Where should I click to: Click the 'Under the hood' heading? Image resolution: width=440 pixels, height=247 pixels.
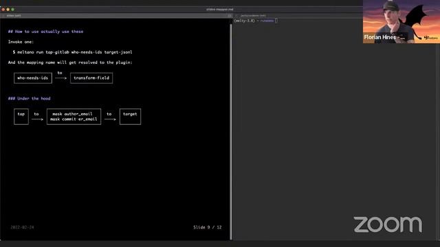point(29,99)
